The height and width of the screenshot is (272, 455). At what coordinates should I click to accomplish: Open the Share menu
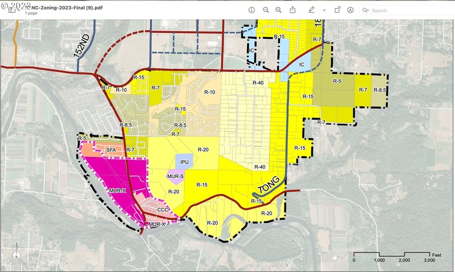pos(293,10)
